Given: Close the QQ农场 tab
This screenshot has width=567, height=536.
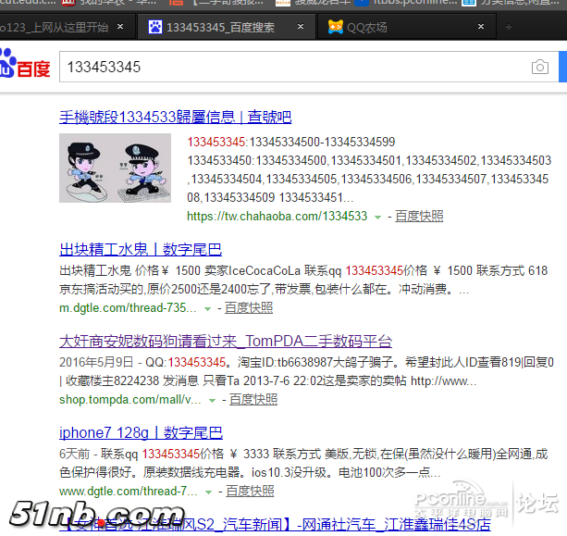Looking at the screenshot, I should coord(481,27).
